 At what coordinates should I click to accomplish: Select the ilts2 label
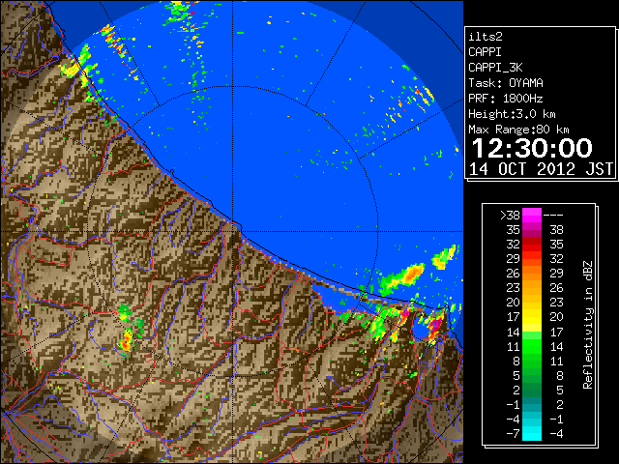pyautogui.click(x=486, y=37)
